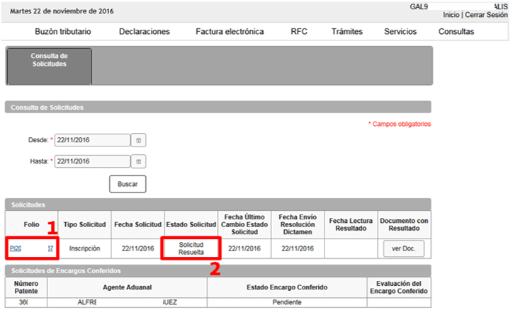Viewport: 513px width, 317px height.
Task: Open Factura electrónica menu
Action: [x=230, y=32]
